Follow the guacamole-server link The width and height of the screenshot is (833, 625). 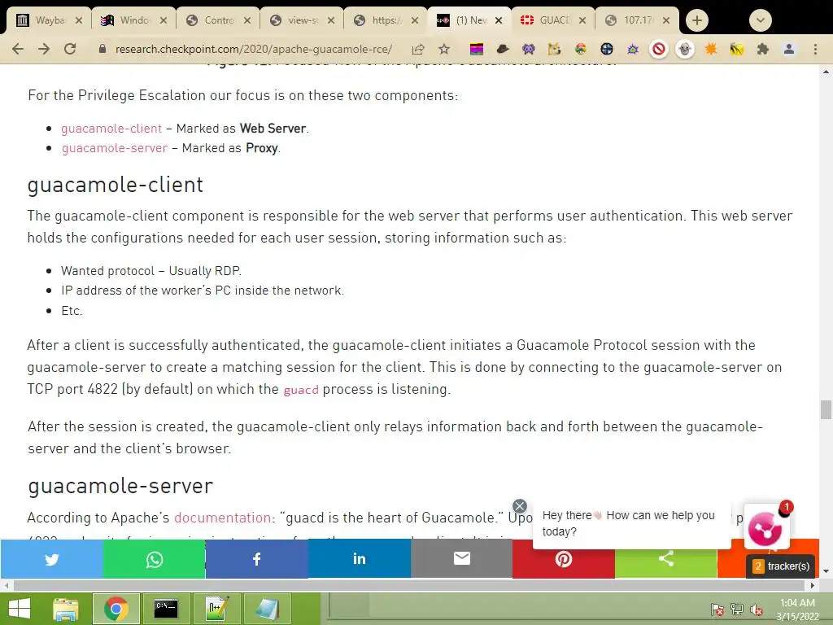pos(114,148)
